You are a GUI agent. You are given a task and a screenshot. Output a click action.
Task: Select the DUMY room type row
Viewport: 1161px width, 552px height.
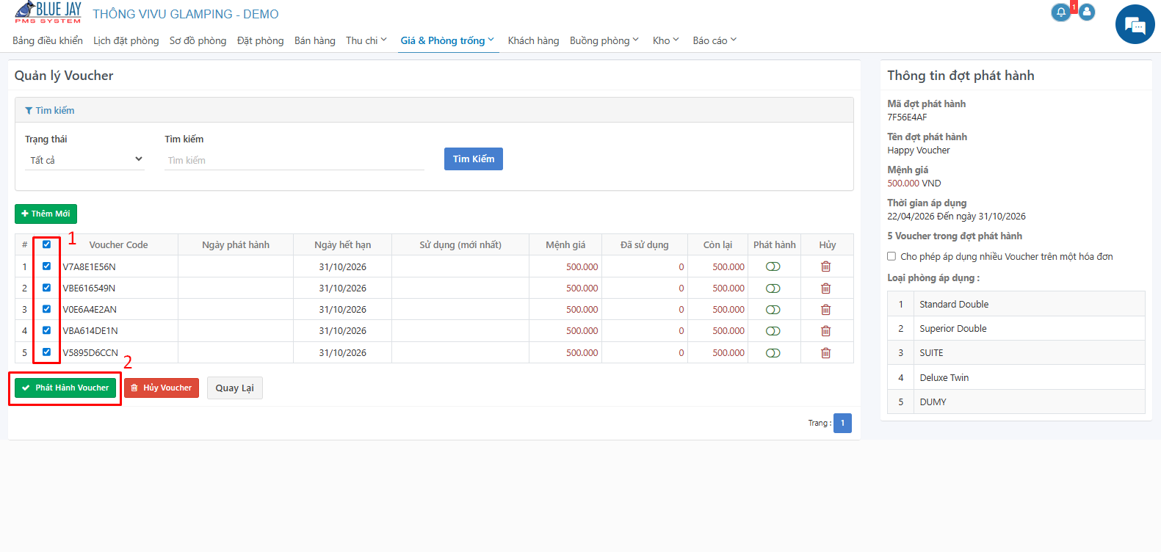pyautogui.click(x=1016, y=402)
